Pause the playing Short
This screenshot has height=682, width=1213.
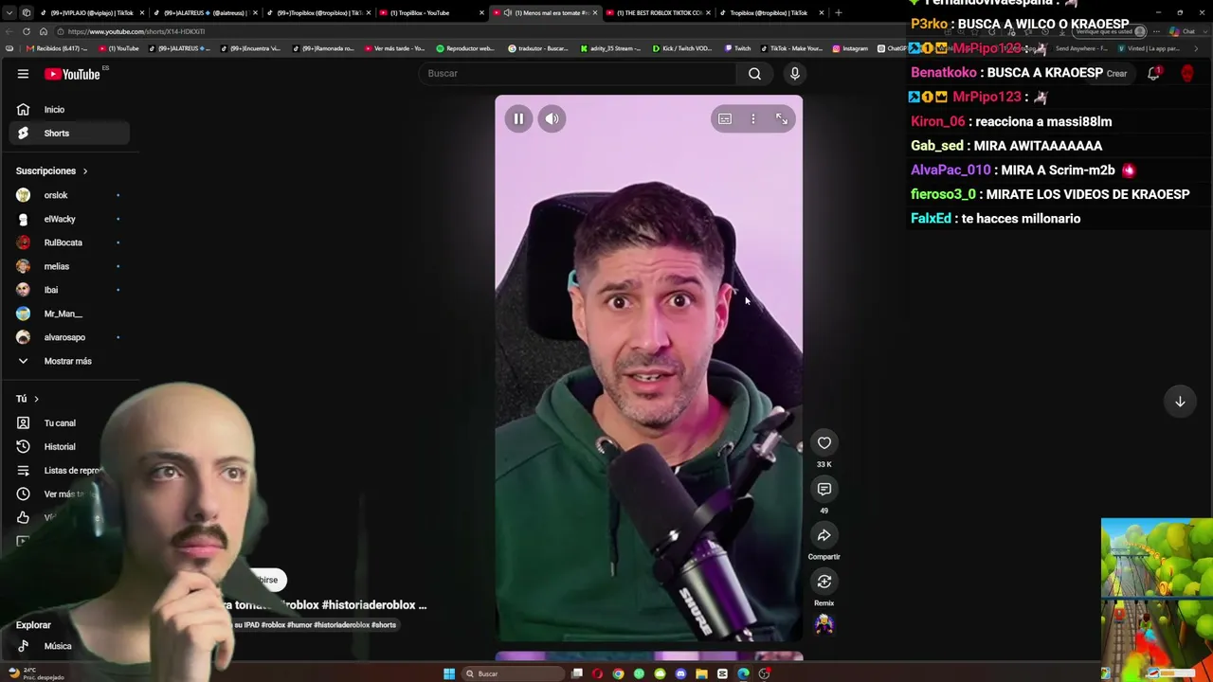tap(518, 118)
